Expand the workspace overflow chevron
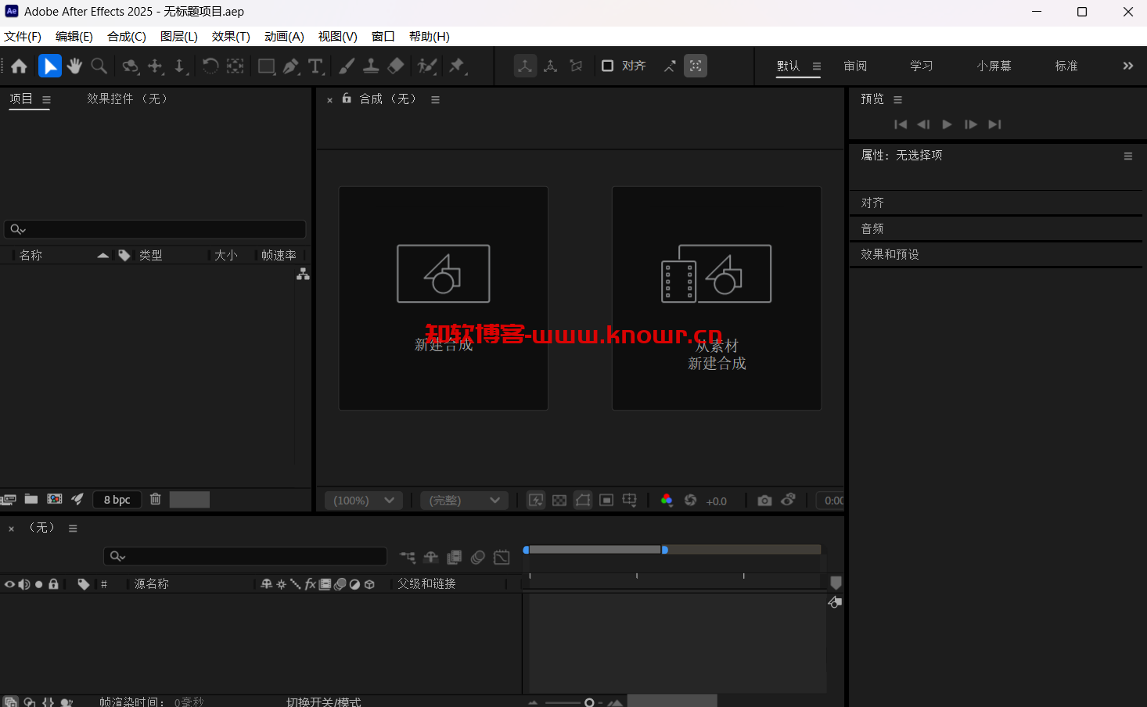1147x707 pixels. 1128,66
